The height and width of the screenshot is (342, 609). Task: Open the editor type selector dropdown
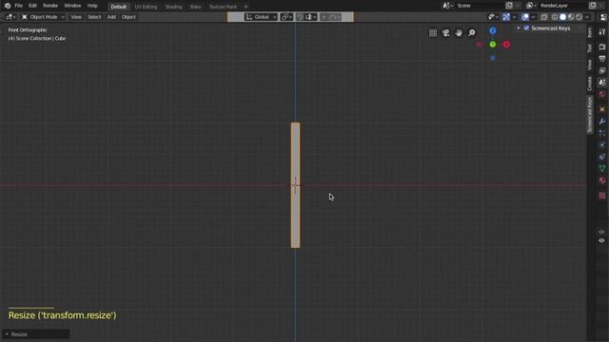[x=10, y=17]
